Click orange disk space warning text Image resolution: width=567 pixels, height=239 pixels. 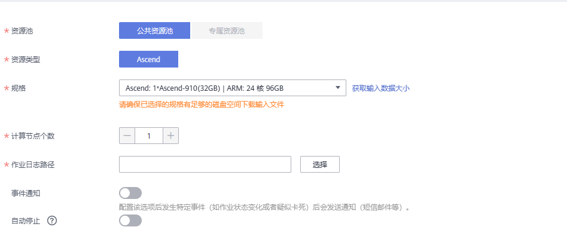[202, 105]
